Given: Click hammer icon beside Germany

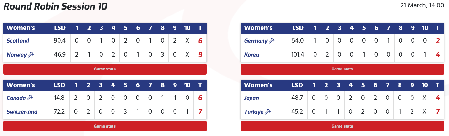Looking at the screenshot, I should 272,41.
